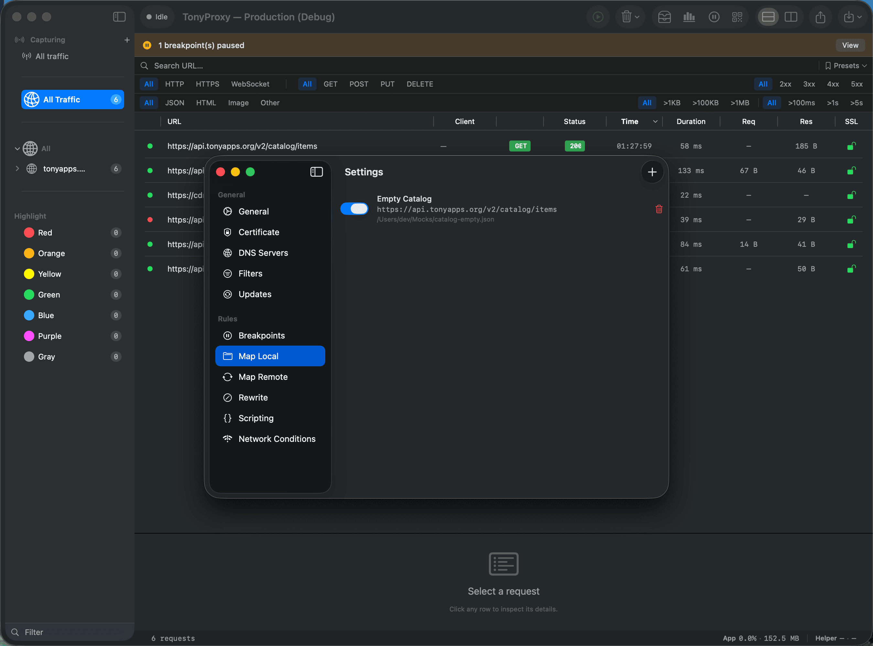Open Network Conditions rules
Image resolution: width=873 pixels, height=646 pixels.
270,439
